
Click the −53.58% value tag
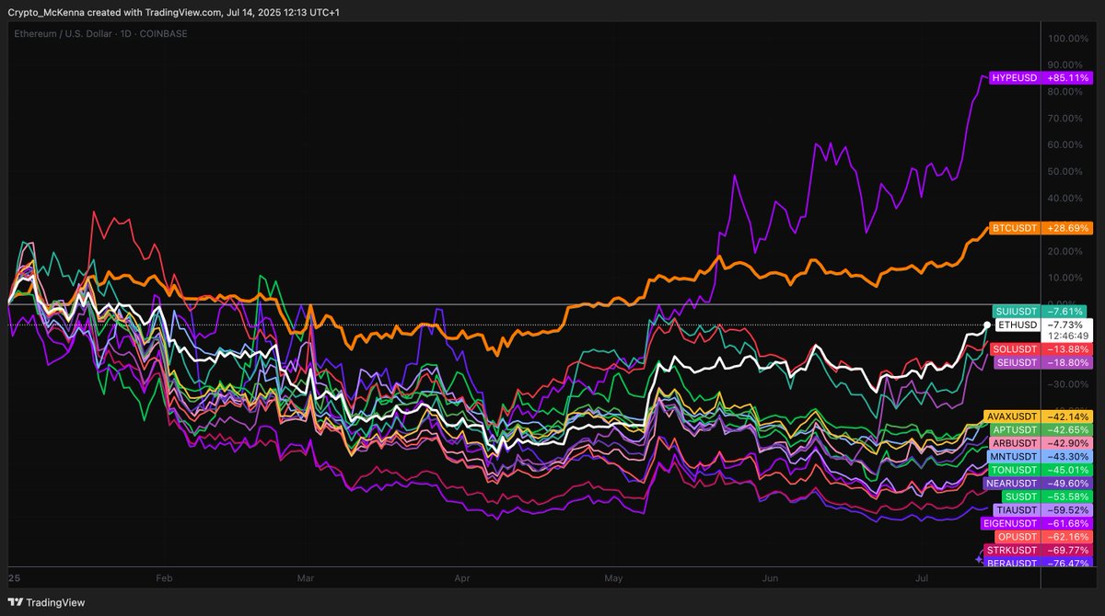tap(1066, 496)
